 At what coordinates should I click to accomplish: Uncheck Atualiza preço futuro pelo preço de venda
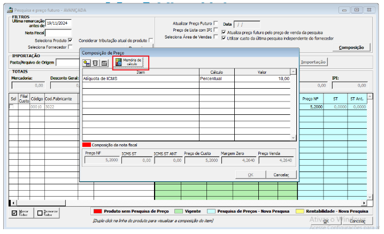224,32
